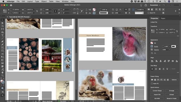Click the Fill swatch in the Appearance section
This screenshot has height=102, width=181.
pos(152,43)
